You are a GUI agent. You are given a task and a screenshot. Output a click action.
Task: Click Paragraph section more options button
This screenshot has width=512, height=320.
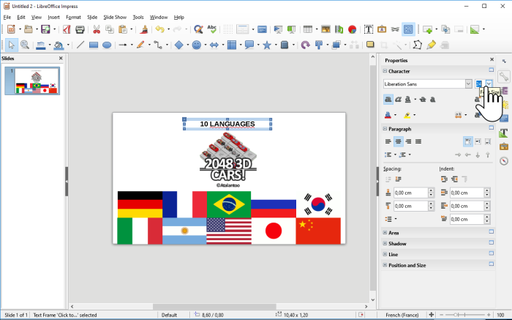491,128
